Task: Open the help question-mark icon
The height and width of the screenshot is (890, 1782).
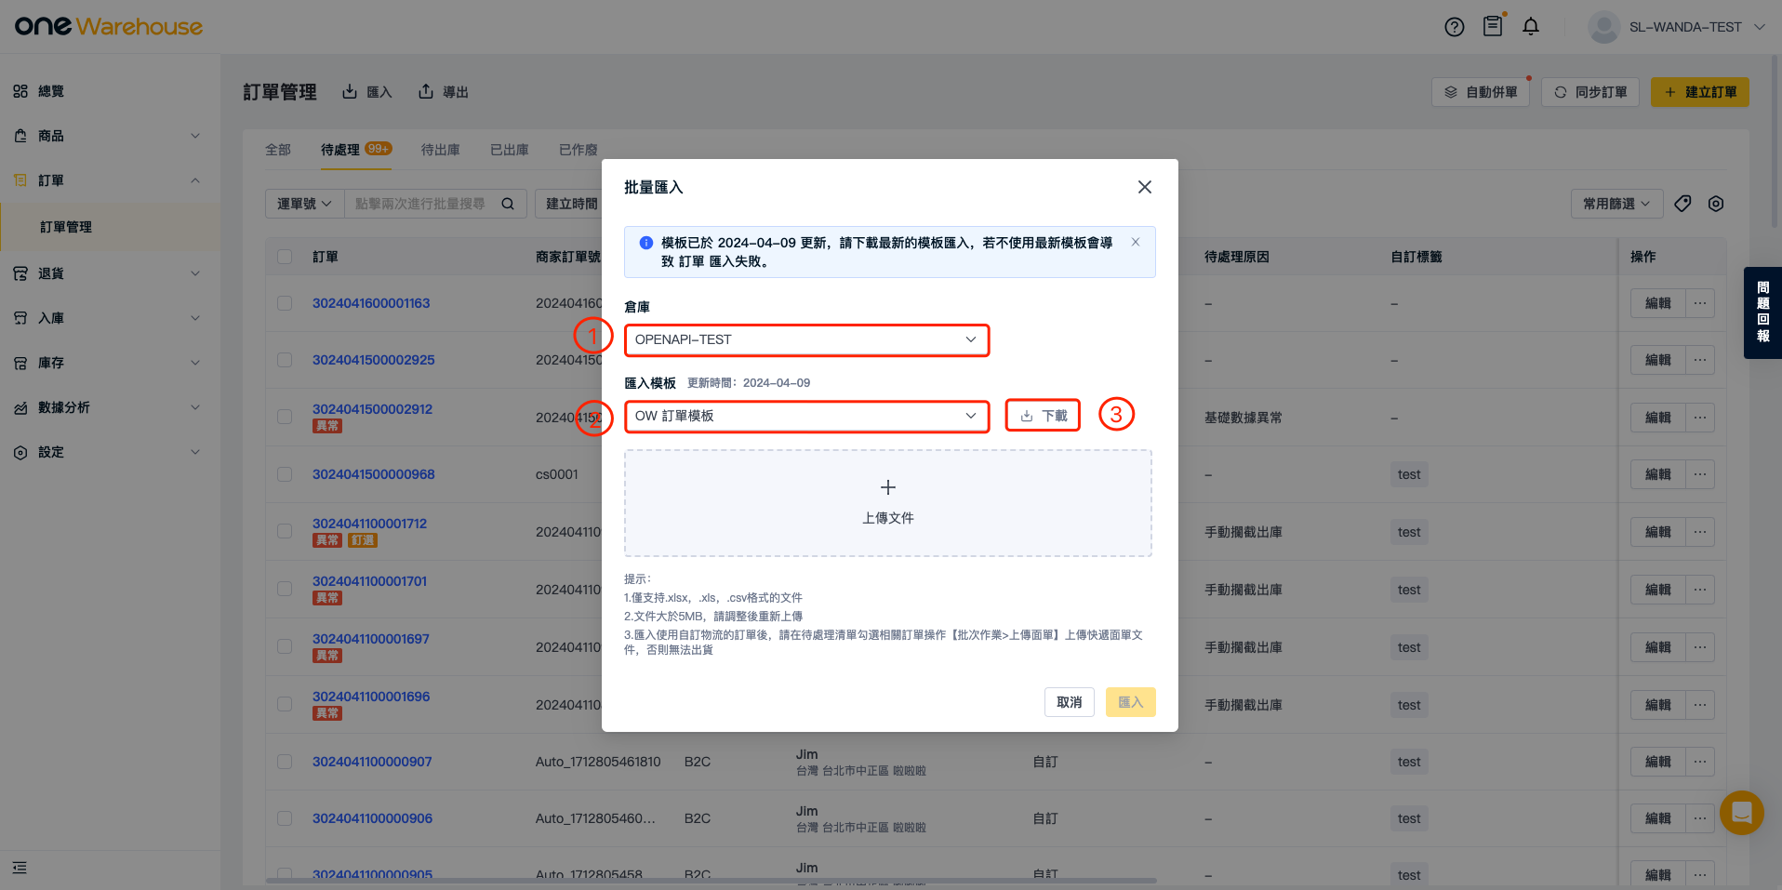Action: click(x=1454, y=27)
